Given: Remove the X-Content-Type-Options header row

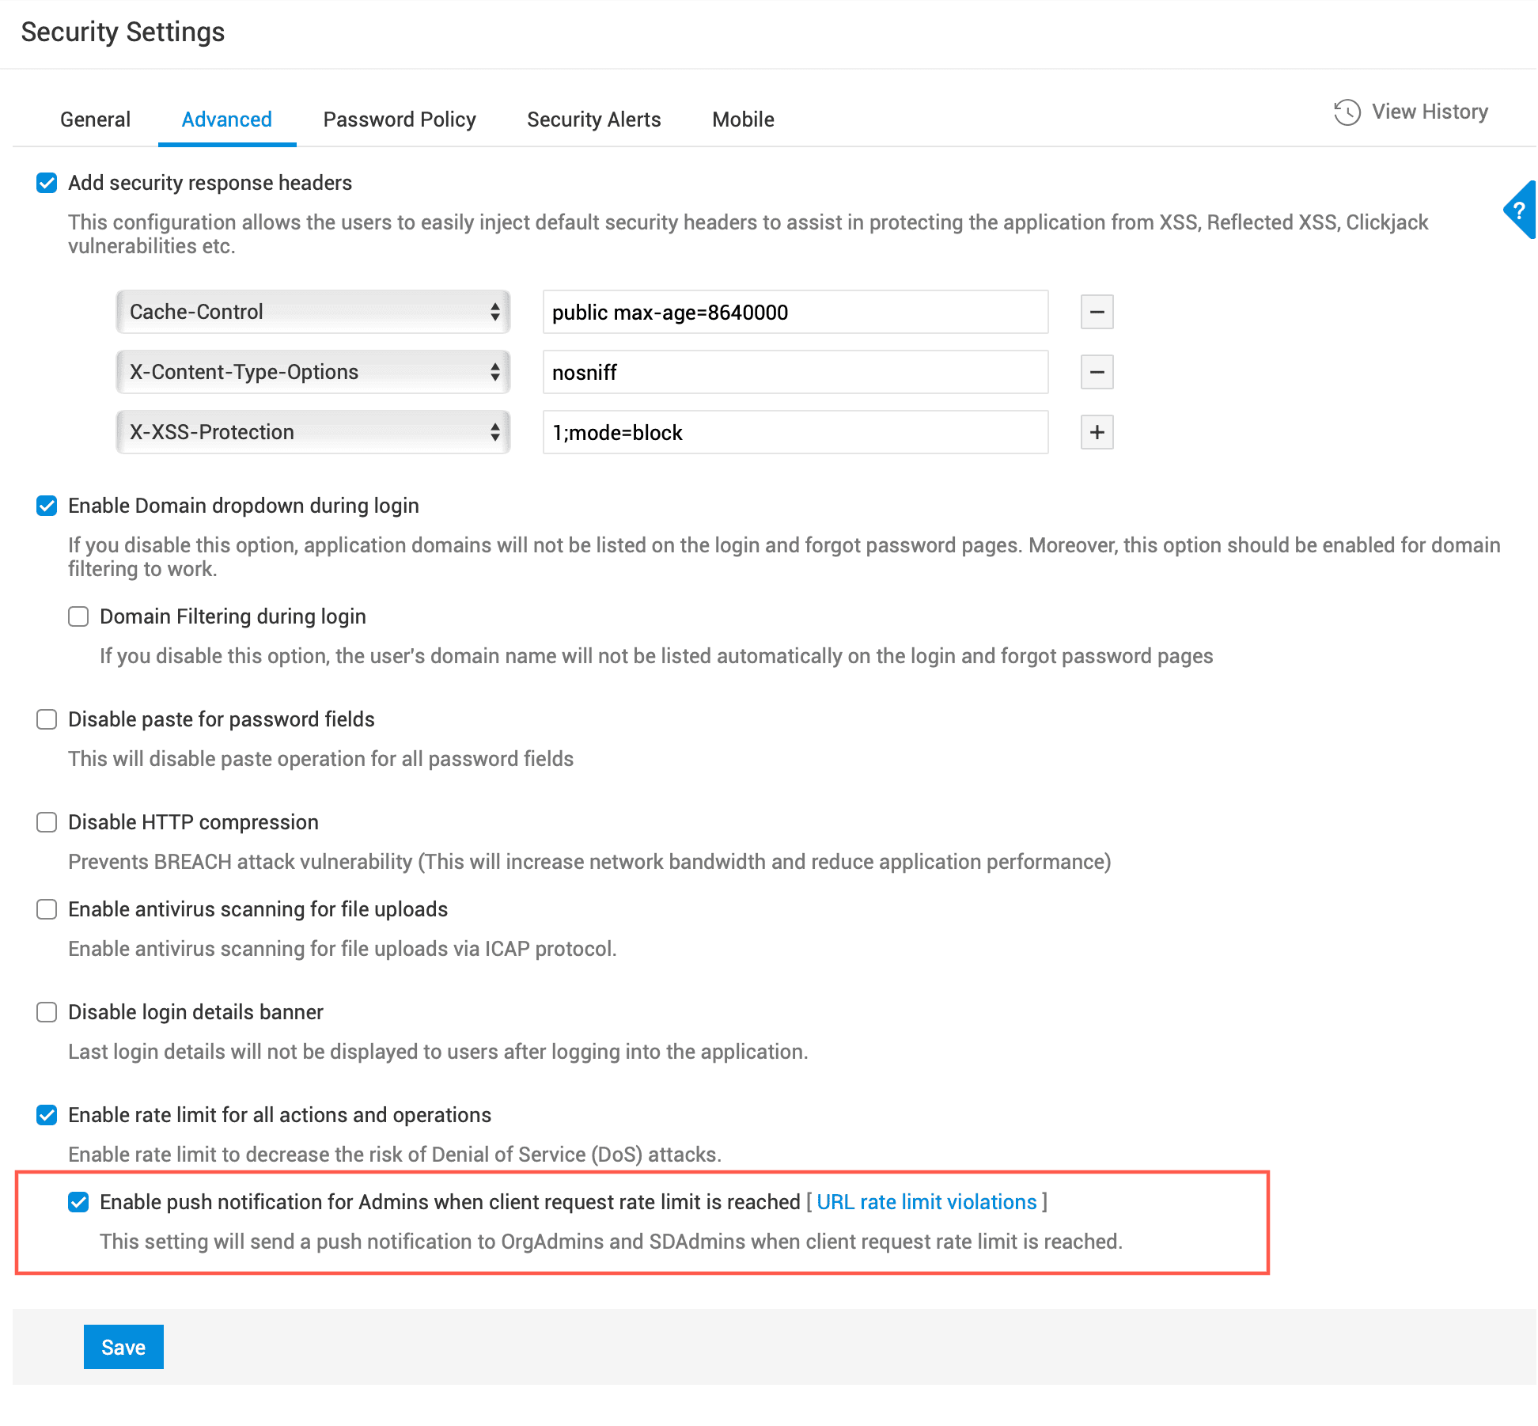Looking at the screenshot, I should coord(1097,372).
